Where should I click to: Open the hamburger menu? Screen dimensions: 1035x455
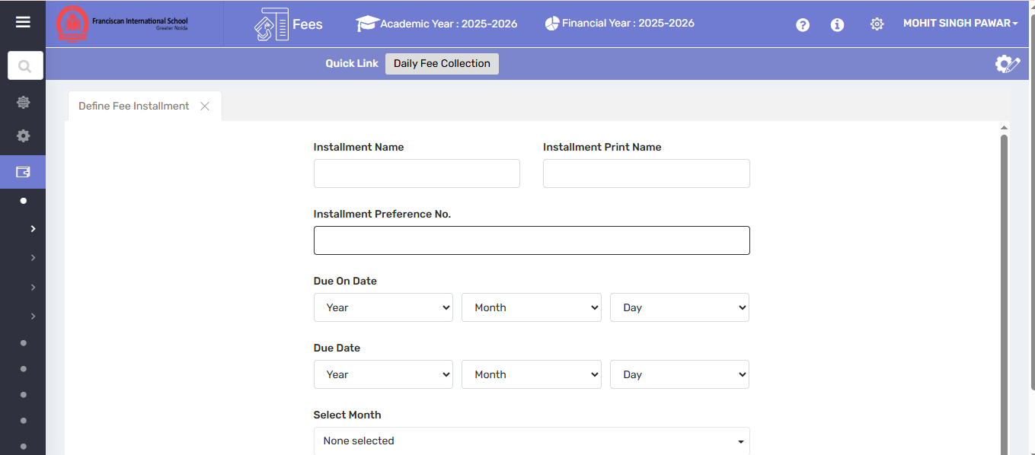tap(23, 22)
